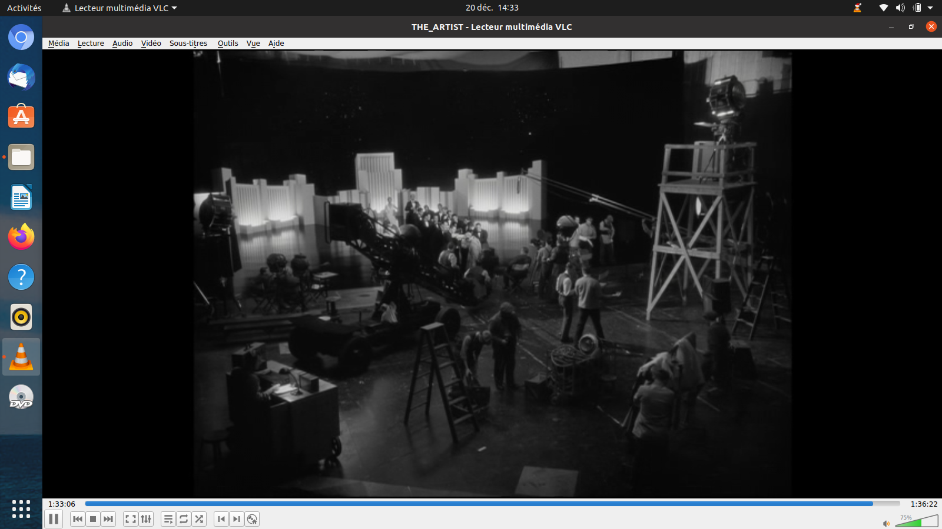The width and height of the screenshot is (942, 529).
Task: Toggle loop repeat mode
Action: click(184, 519)
